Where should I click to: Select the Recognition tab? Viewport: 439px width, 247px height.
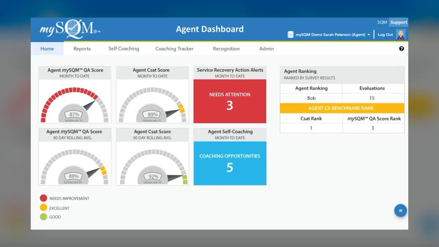[226, 49]
